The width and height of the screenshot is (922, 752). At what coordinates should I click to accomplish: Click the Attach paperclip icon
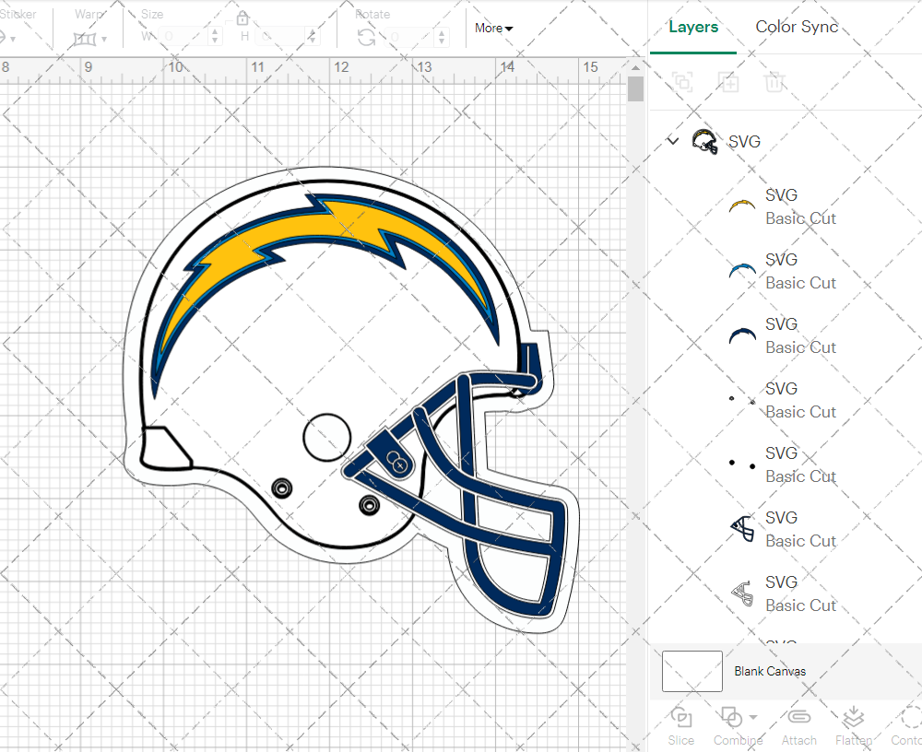[x=798, y=718]
